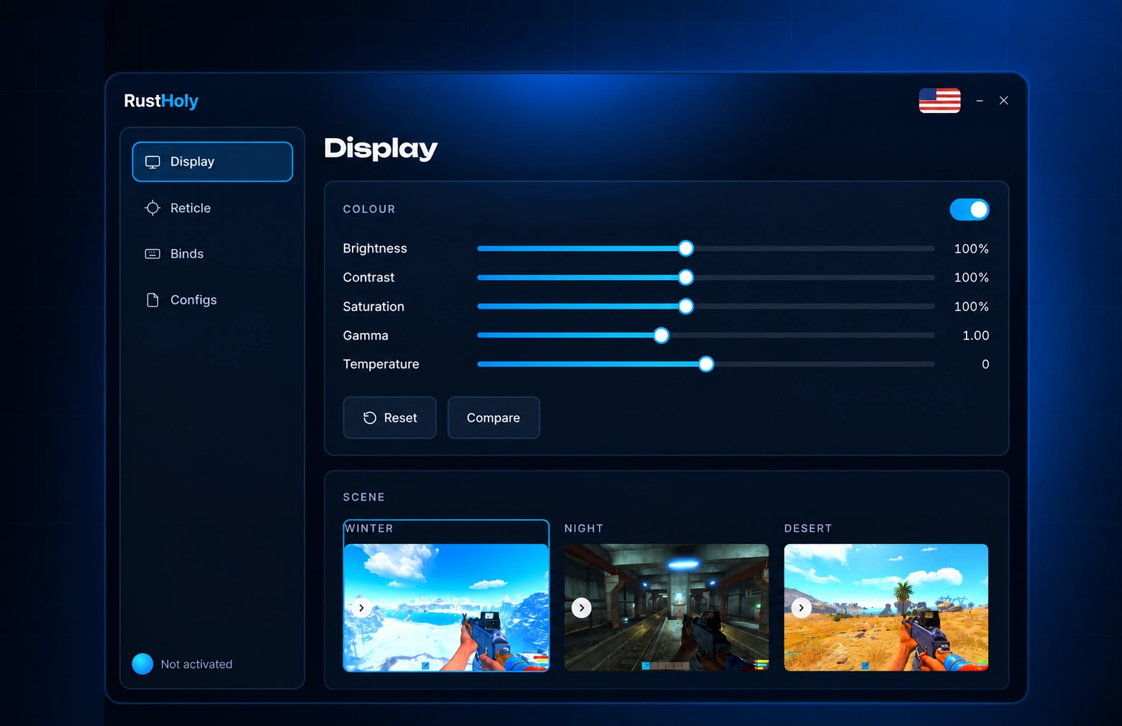Select the Desert scene thumbnail
Image resolution: width=1122 pixels, height=726 pixels.
click(886, 607)
